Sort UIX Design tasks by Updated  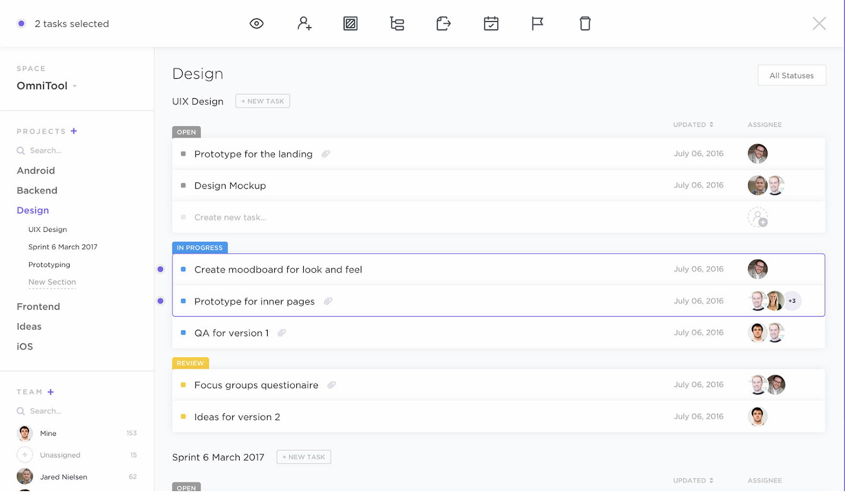pos(693,125)
